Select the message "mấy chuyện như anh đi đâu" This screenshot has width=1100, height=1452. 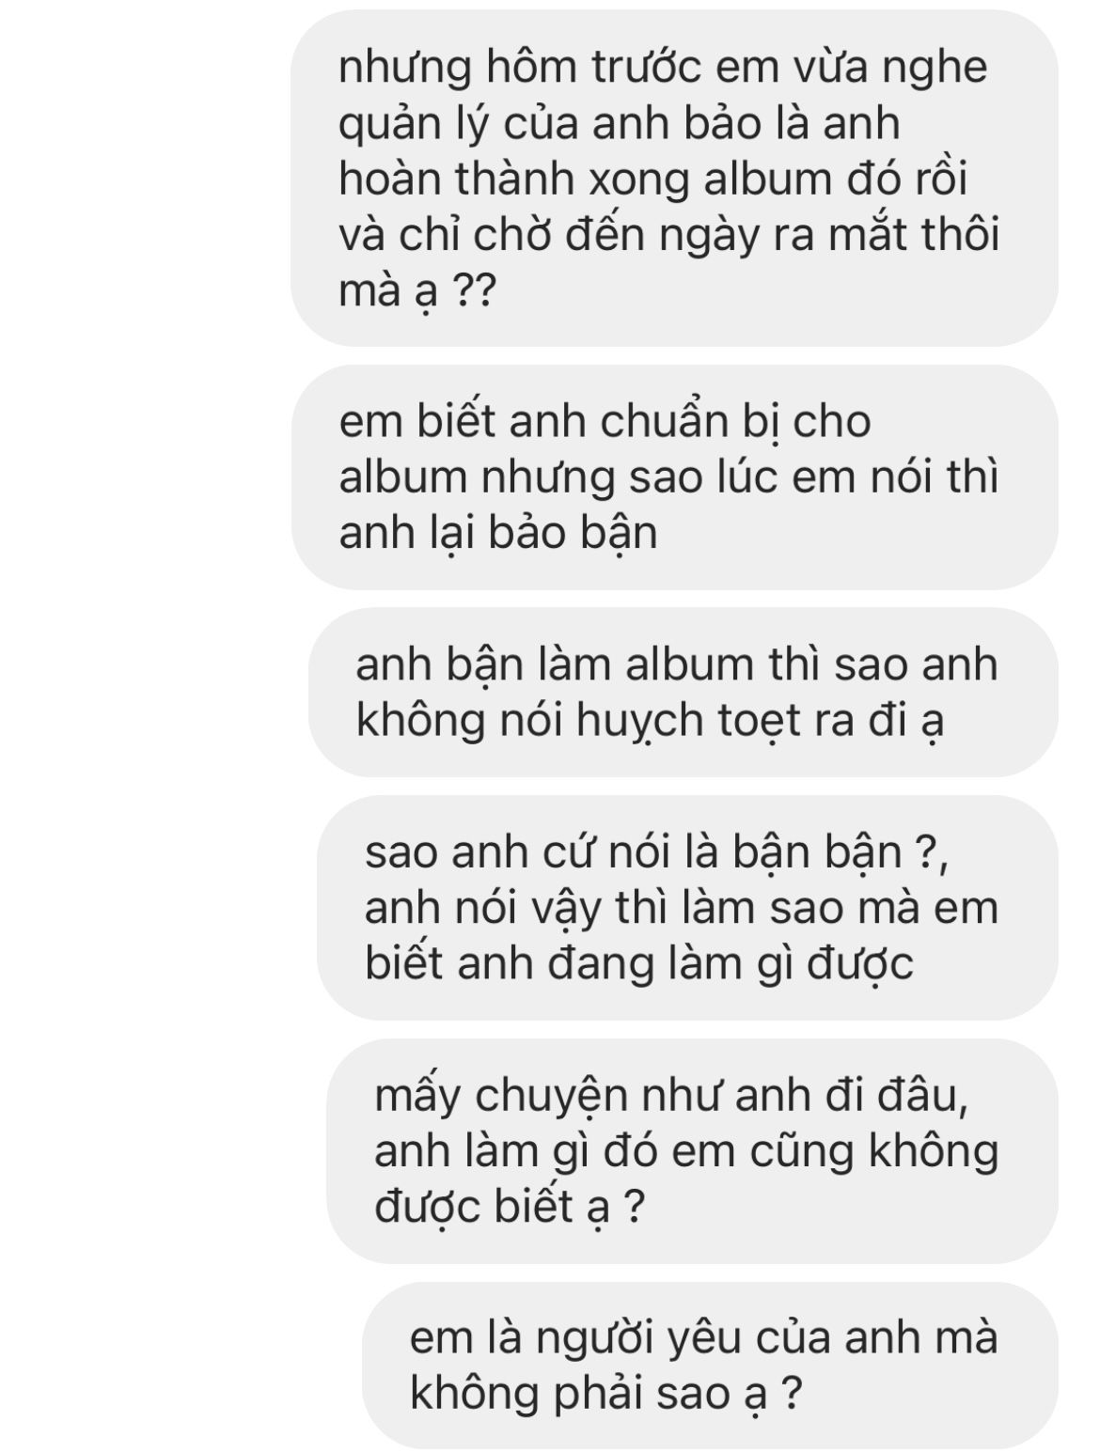[692, 1151]
